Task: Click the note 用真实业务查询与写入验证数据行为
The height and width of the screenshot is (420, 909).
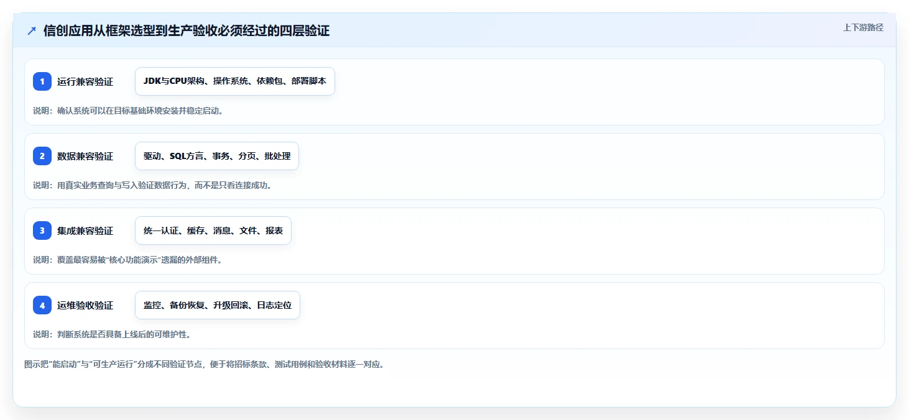Action: (x=152, y=185)
